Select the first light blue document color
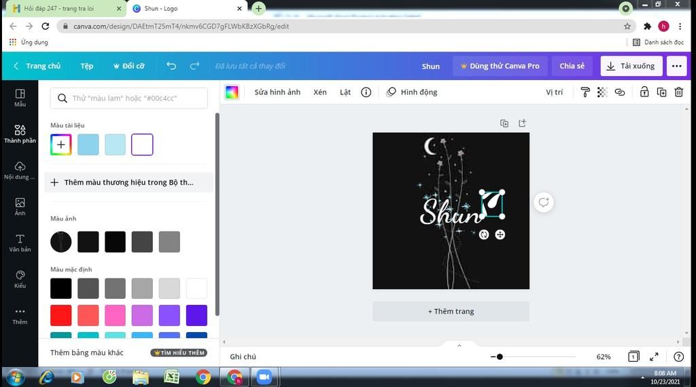Viewport: 696px width, 387px height. click(88, 145)
